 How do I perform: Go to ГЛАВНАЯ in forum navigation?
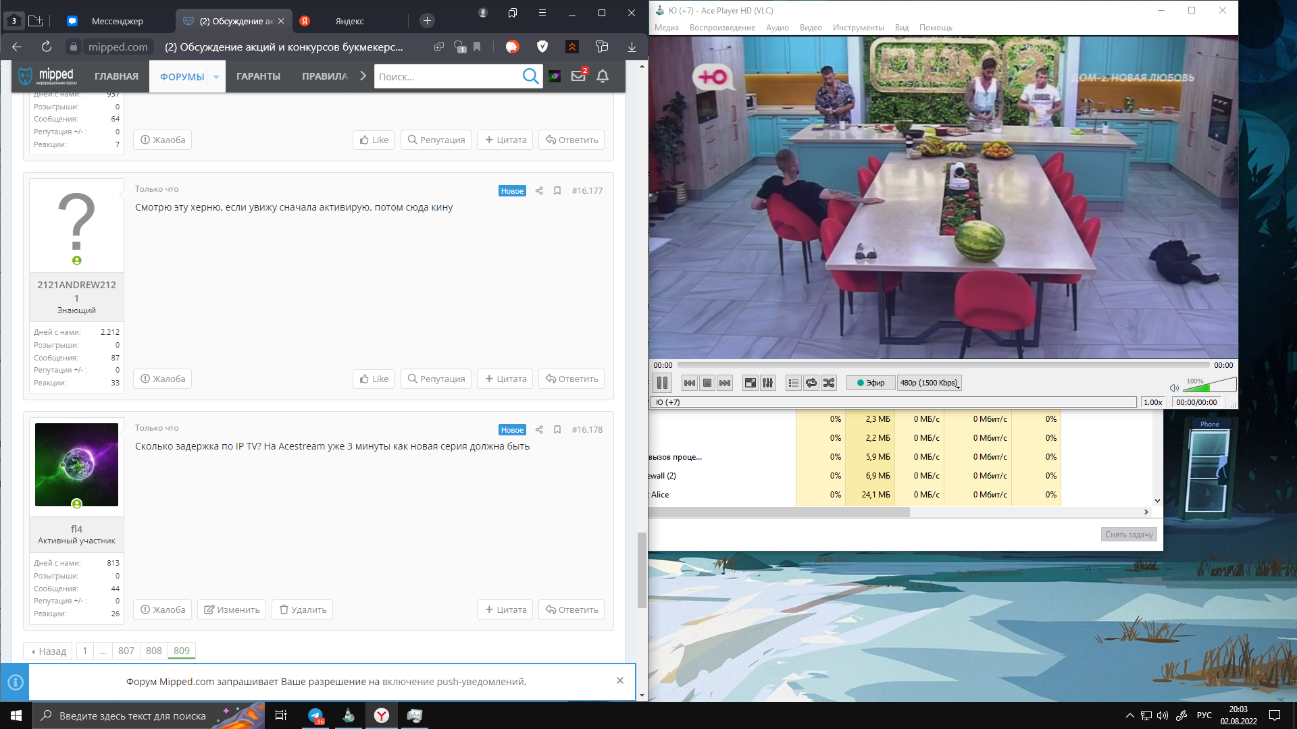(x=116, y=76)
